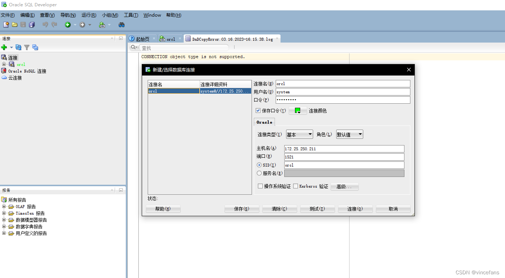
Task: Open SQL Worksheet from the toolbar icon
Action: (102, 25)
